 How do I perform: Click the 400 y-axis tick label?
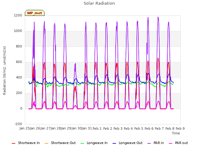pos(19,77)
